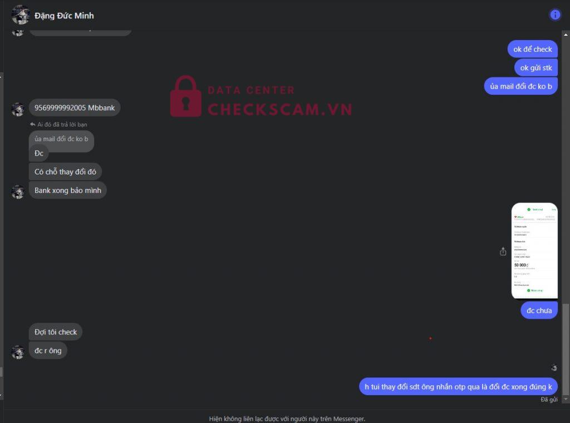The image size is (570, 423).
Task: Click the 'Có chỗ thay đổi đó' message
Action: [x=66, y=172]
